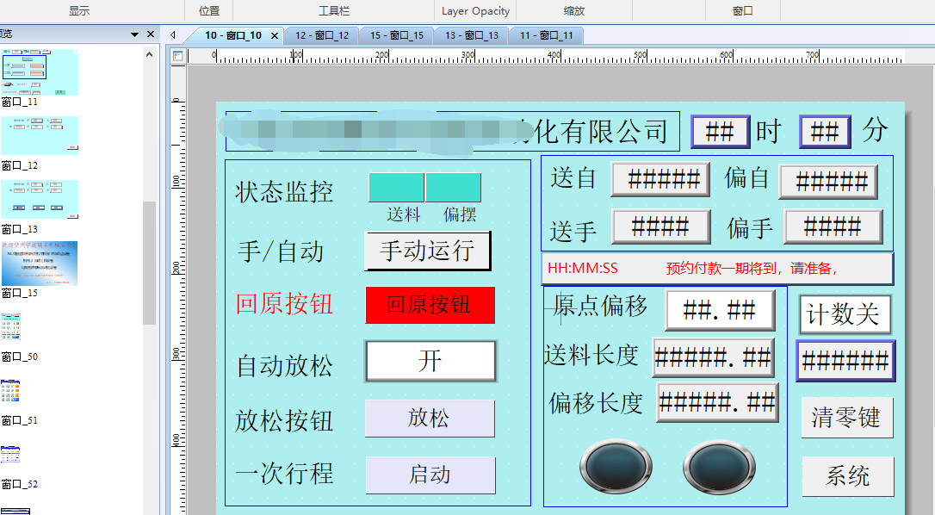Click the 偏摆 status indicator box
This screenshot has width=935, height=515.
[453, 188]
